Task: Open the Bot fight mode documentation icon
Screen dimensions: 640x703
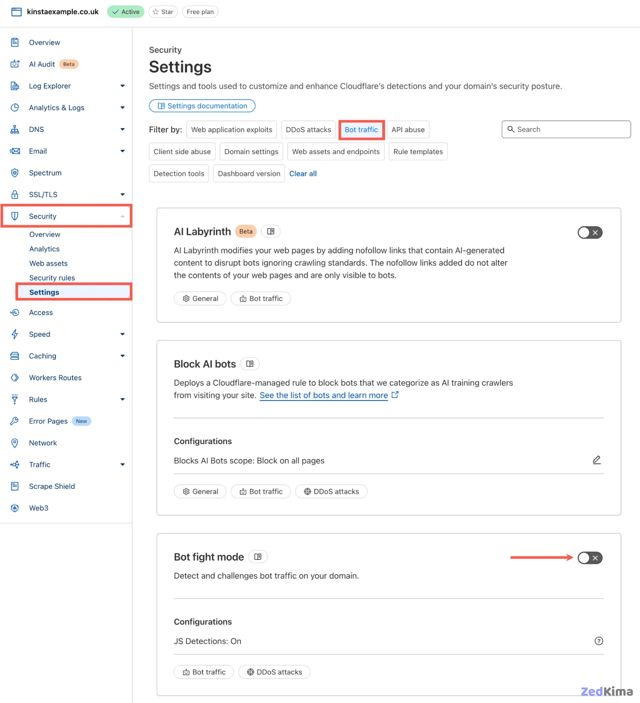Action: [x=258, y=556]
